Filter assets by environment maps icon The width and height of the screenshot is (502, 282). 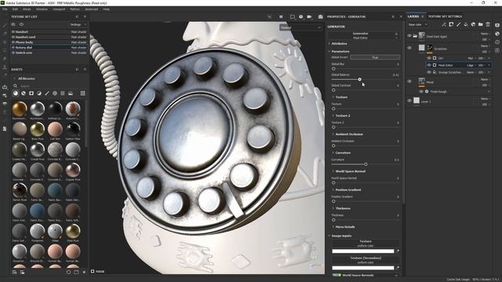(71, 93)
